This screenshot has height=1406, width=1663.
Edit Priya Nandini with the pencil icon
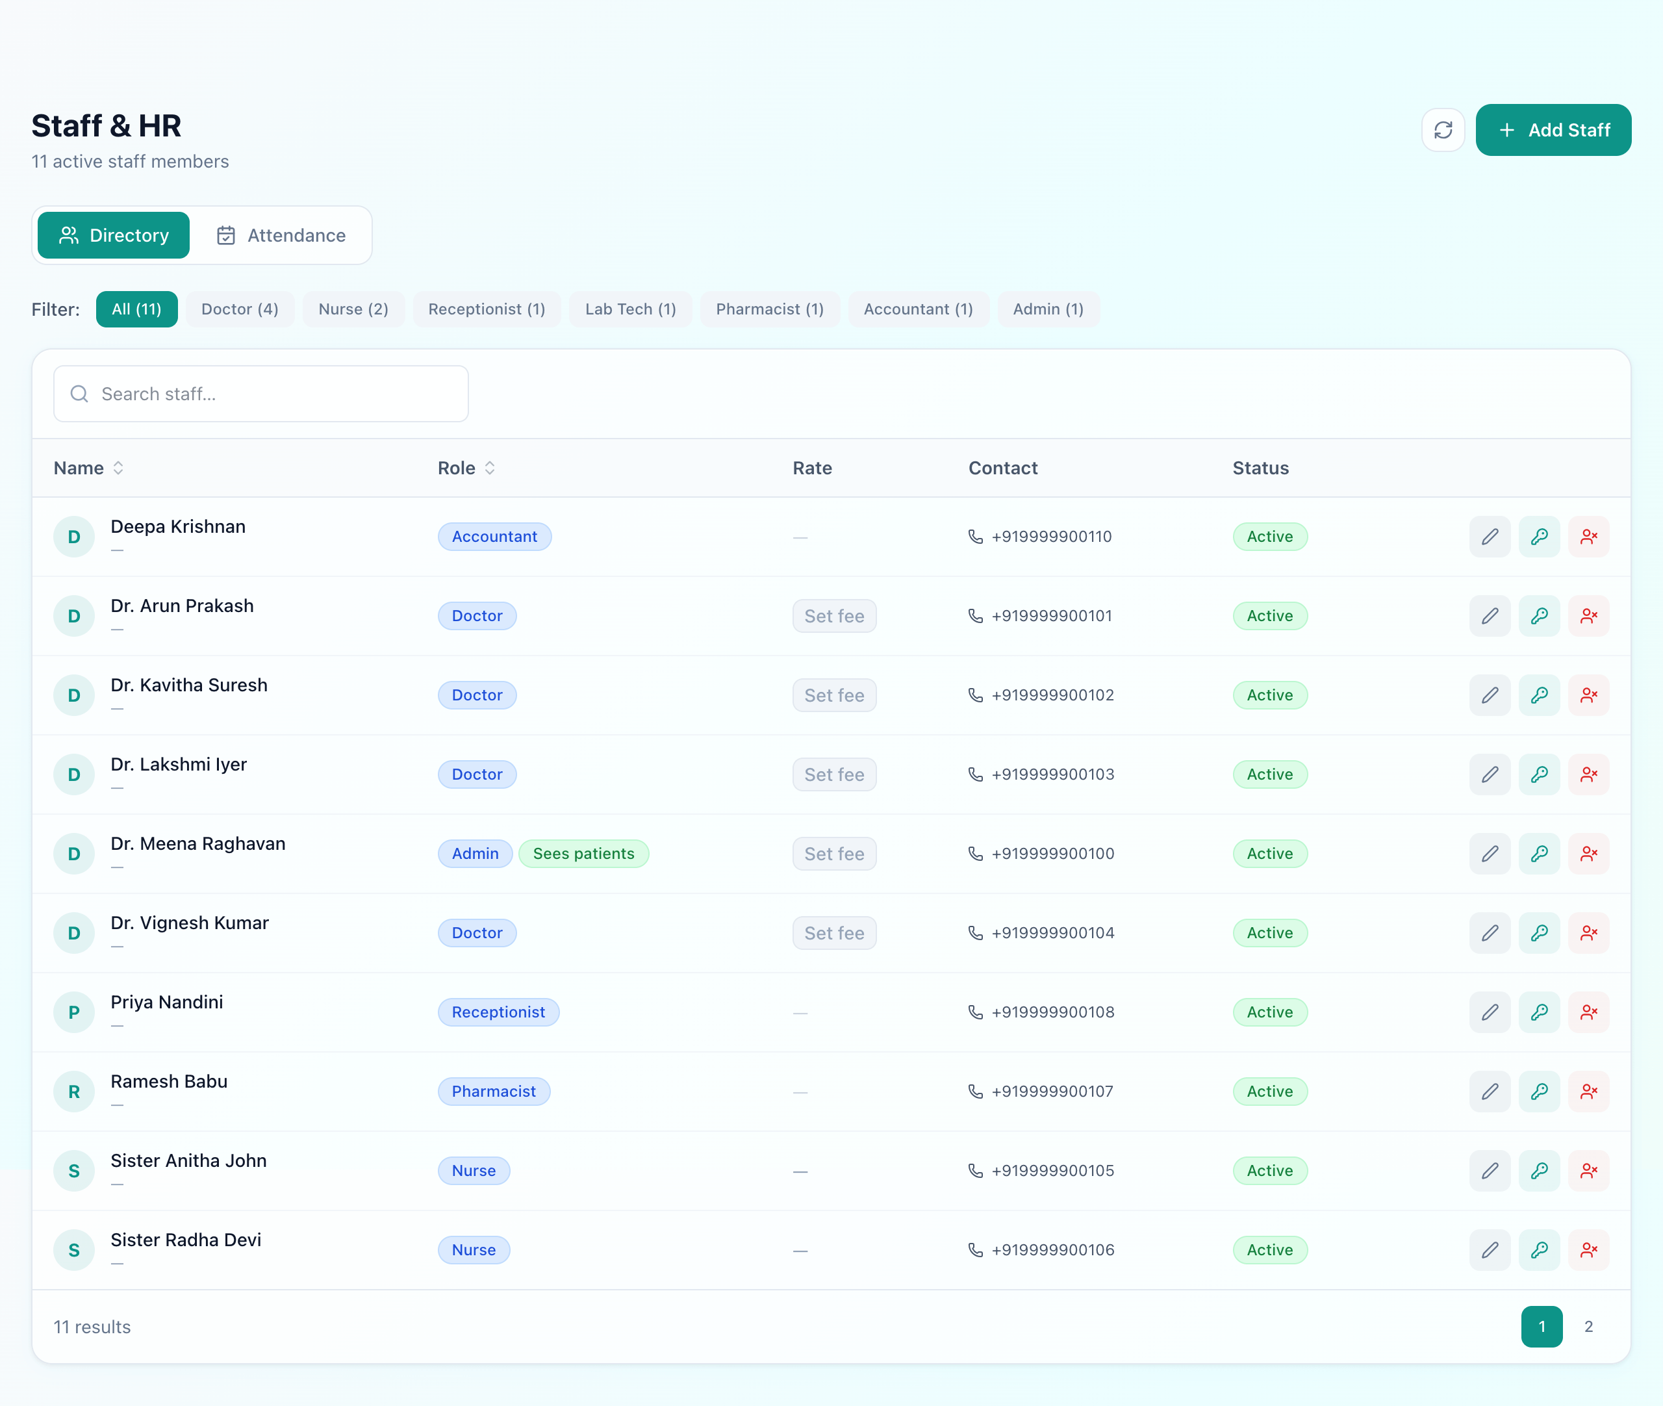click(x=1490, y=1012)
